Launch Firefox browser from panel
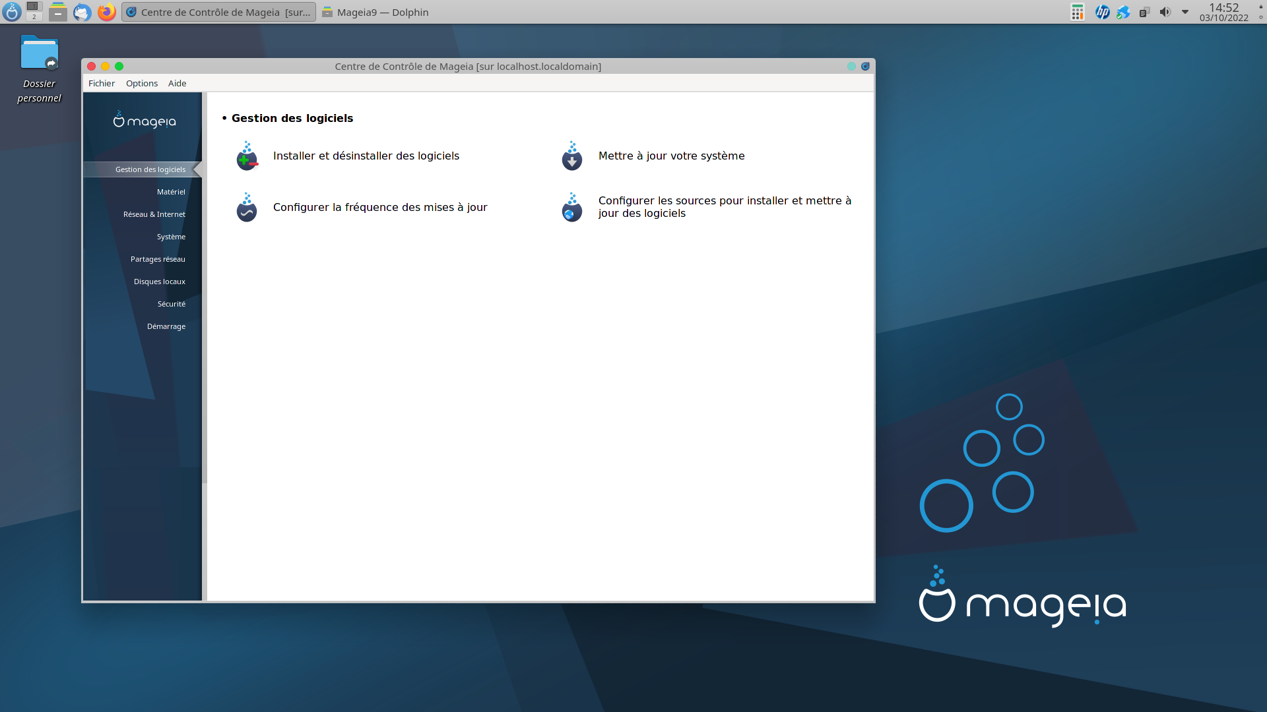Viewport: 1267px width, 712px height. 106,12
